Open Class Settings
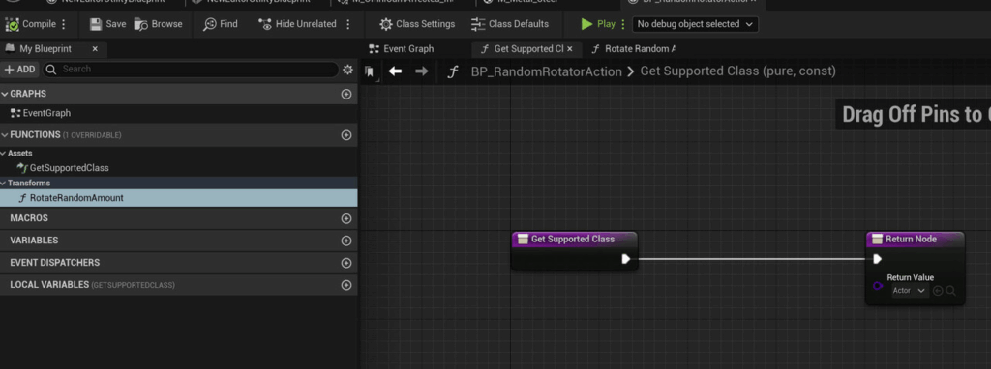 pos(417,24)
